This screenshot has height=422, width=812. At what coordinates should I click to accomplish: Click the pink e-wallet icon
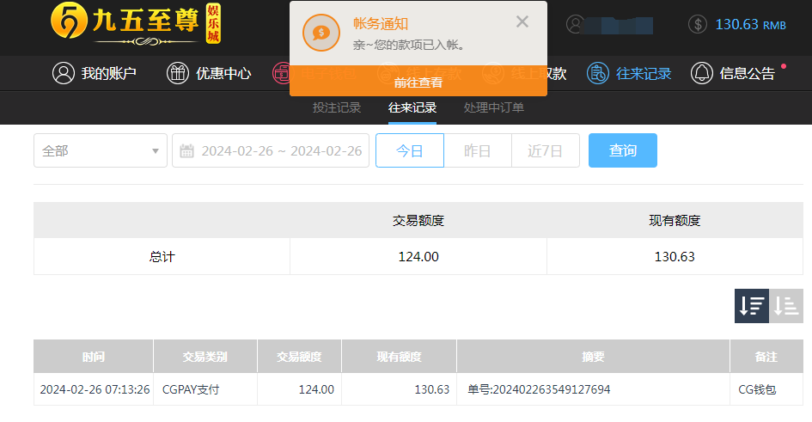(281, 73)
